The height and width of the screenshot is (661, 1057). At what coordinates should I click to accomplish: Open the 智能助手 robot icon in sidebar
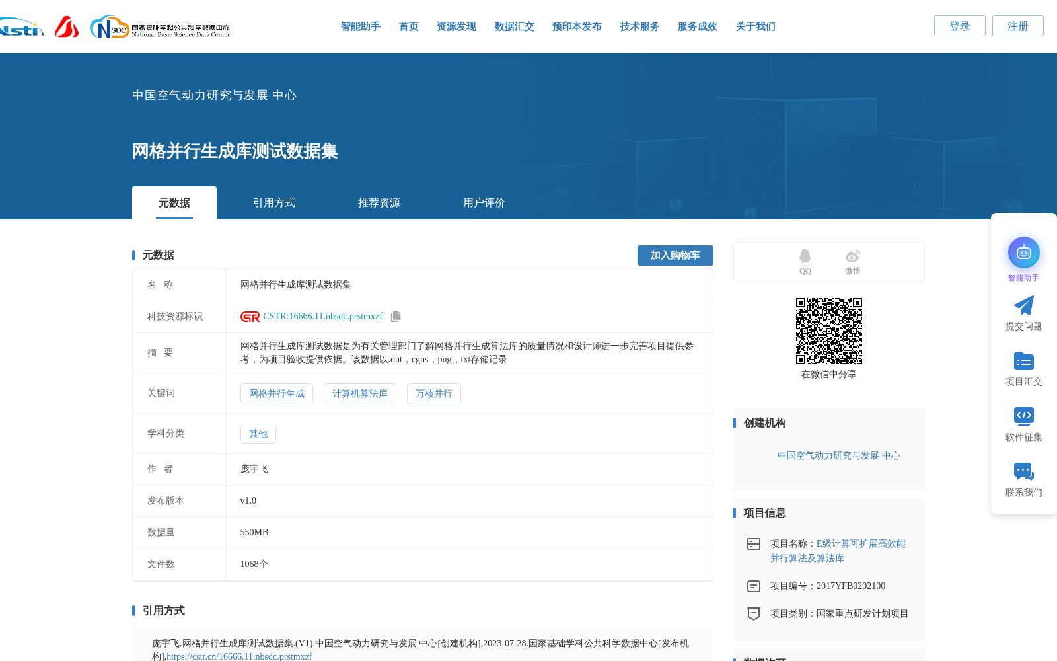tap(1023, 253)
